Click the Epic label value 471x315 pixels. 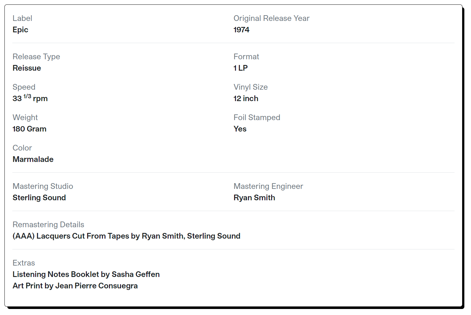(20, 30)
